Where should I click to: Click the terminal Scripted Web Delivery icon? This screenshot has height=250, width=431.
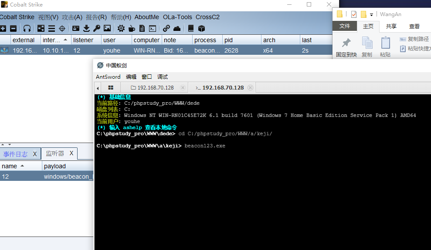coord(153,29)
